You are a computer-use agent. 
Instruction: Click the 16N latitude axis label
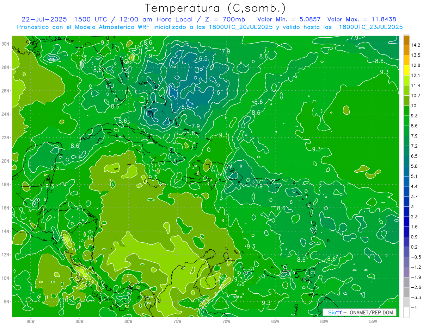coord(6,208)
